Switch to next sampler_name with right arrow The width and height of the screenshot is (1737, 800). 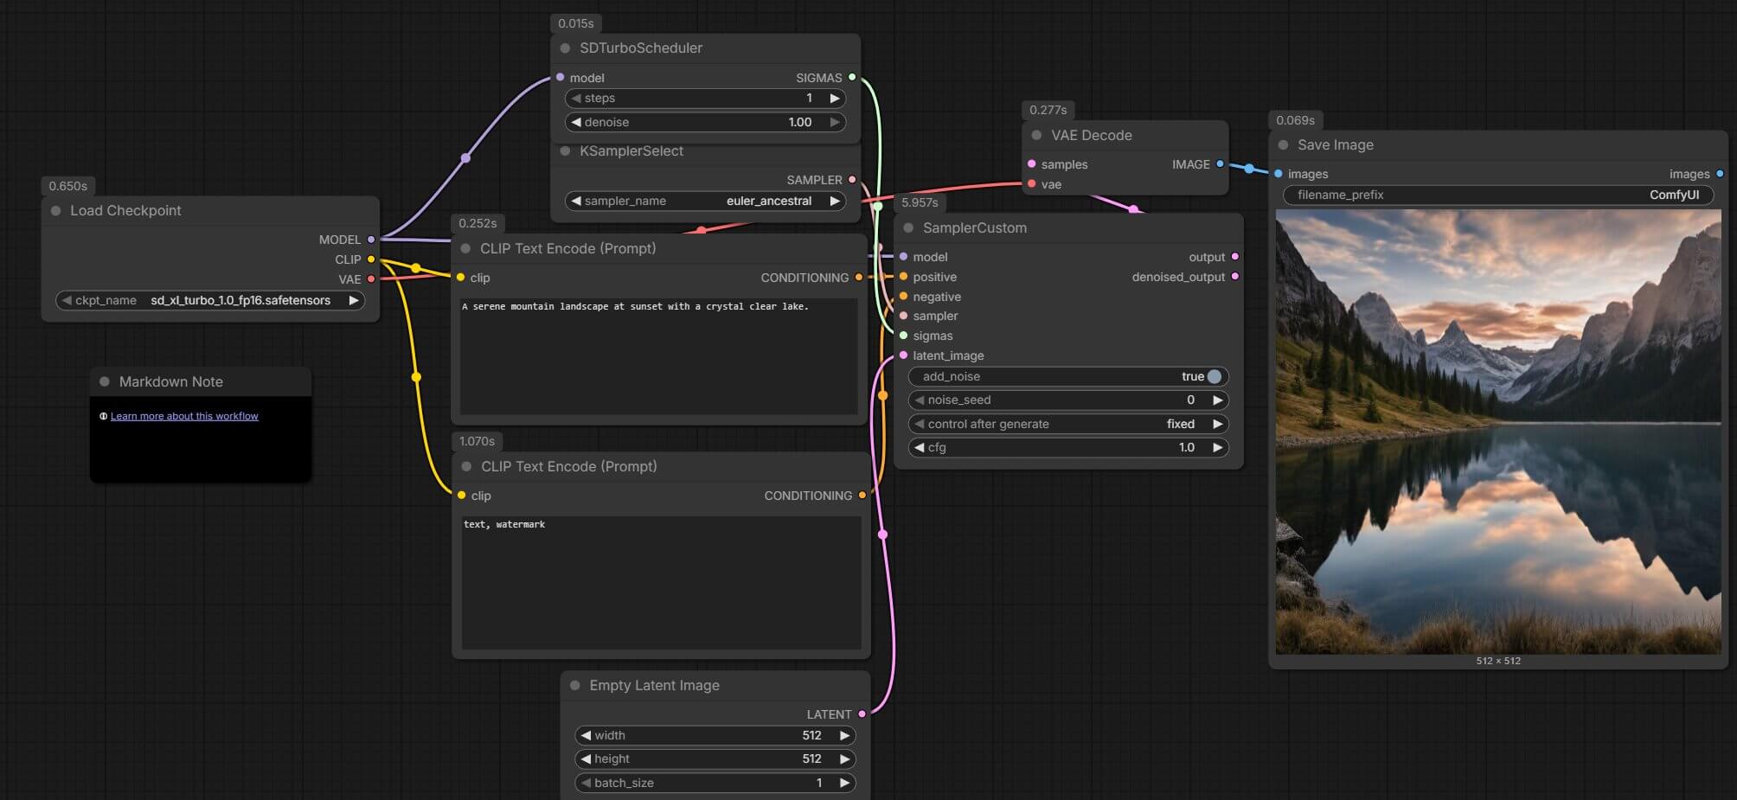click(x=835, y=201)
